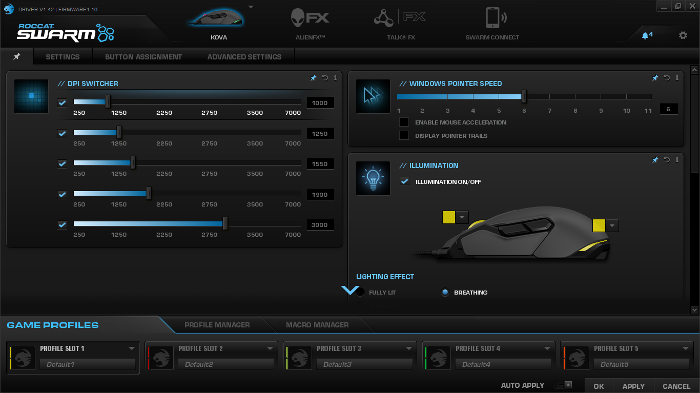Open the AlienFX module
The width and height of the screenshot is (700, 393).
coord(310,18)
